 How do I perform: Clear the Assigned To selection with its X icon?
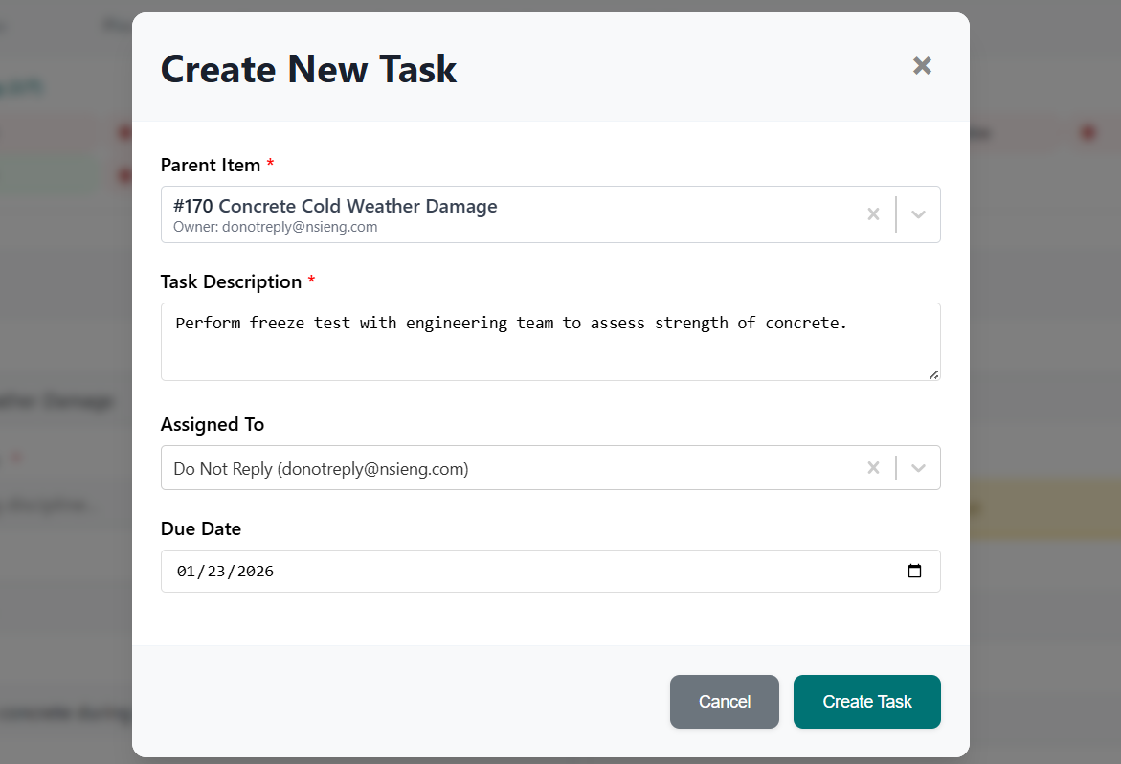pyautogui.click(x=873, y=468)
